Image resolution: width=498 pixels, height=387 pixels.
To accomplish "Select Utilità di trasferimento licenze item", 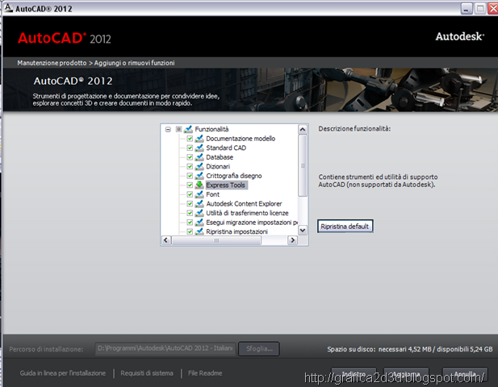I will click(247, 213).
